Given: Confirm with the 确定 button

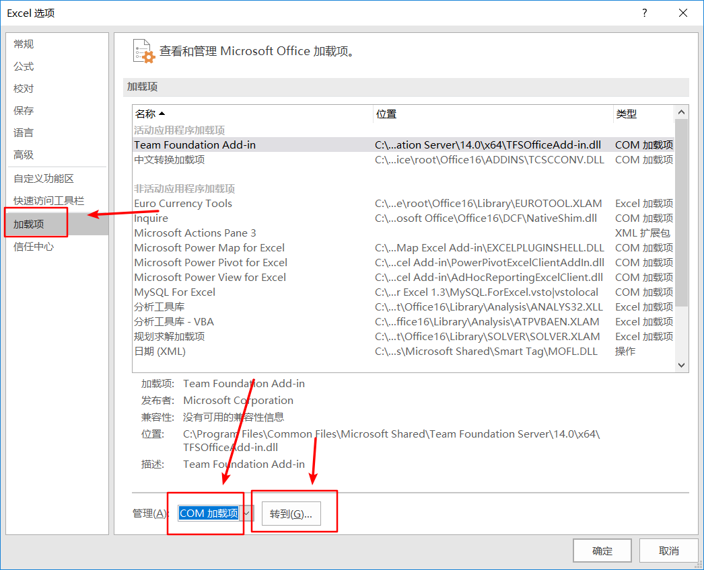Looking at the screenshot, I should pyautogui.click(x=602, y=551).
